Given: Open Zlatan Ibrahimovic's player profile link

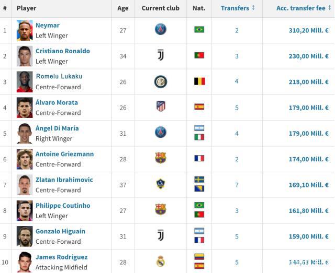Looking at the screenshot, I should coord(64,180).
